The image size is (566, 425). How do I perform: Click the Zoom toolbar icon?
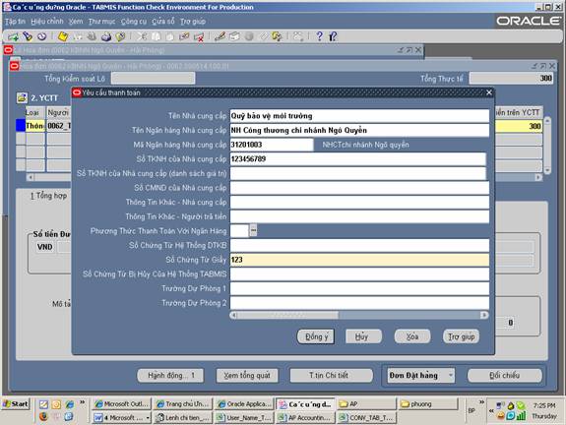[x=234, y=36]
